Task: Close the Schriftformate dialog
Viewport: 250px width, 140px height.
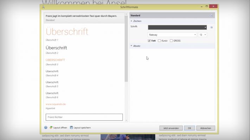Action: (213, 6)
